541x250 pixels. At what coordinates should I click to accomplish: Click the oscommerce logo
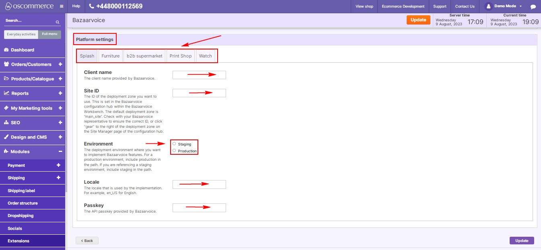coord(29,6)
